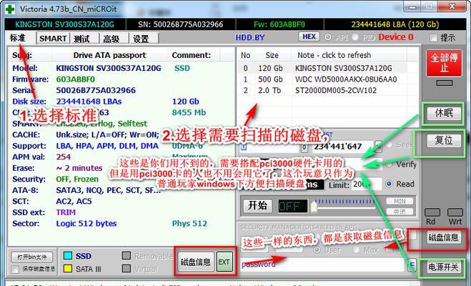Viewport: 471px width, 286px height.
Task: Click the HEX button
Action: pos(309,36)
